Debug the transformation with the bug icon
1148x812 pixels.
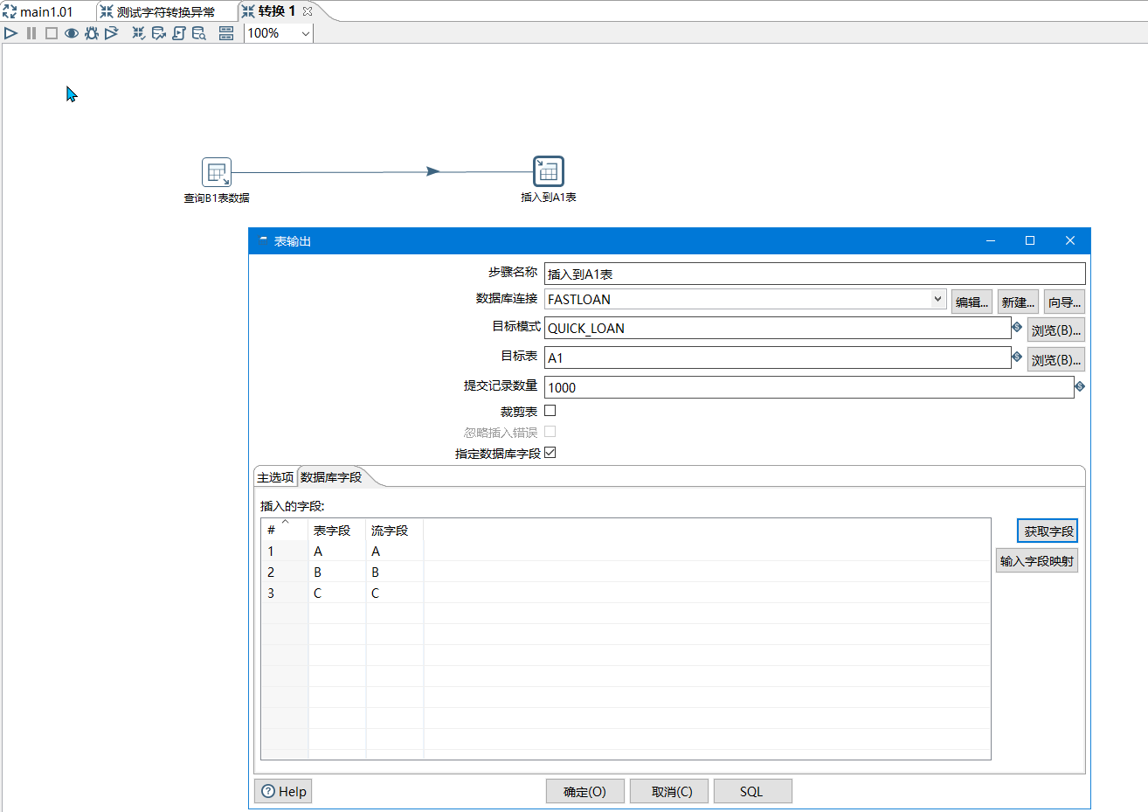click(92, 33)
